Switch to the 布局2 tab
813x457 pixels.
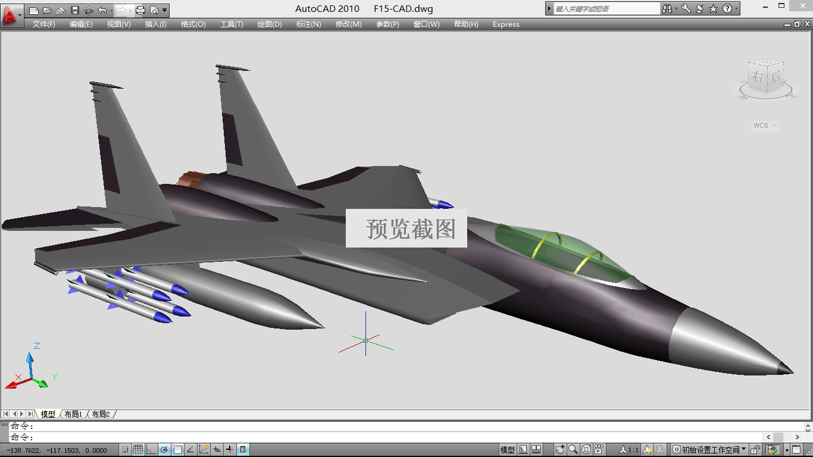101,414
